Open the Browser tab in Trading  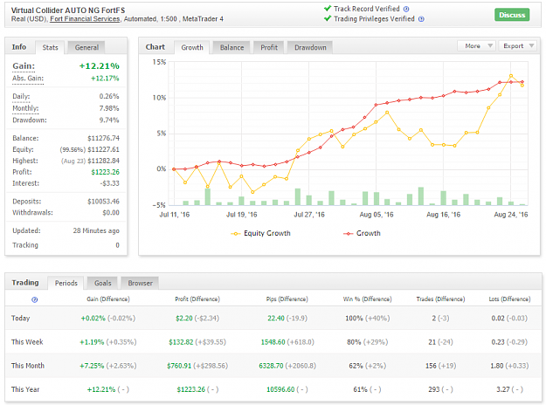coord(140,283)
